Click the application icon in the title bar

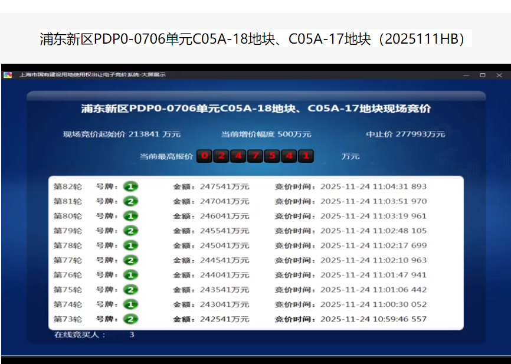(9, 74)
